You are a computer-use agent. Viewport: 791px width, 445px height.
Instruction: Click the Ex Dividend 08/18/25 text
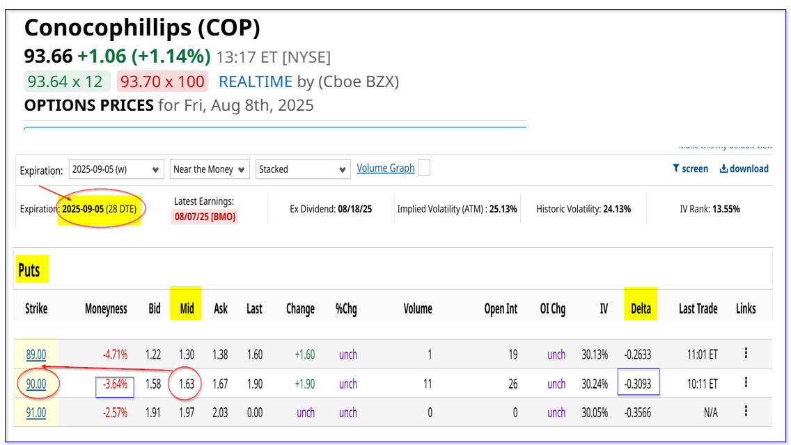coord(331,209)
